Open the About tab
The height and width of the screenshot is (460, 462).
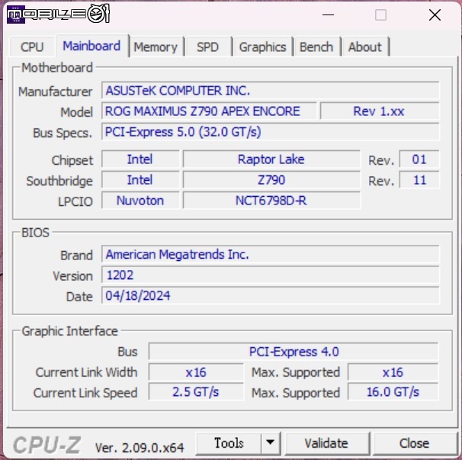[x=364, y=47]
